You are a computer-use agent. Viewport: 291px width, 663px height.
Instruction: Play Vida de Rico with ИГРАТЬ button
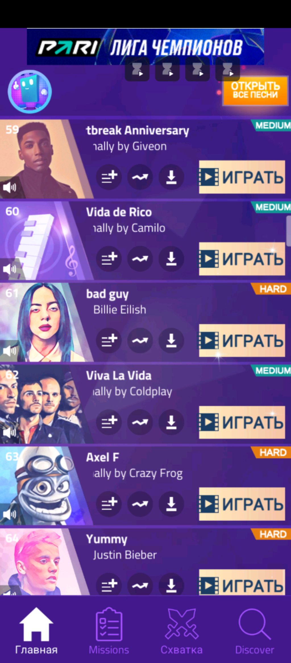coord(242,259)
